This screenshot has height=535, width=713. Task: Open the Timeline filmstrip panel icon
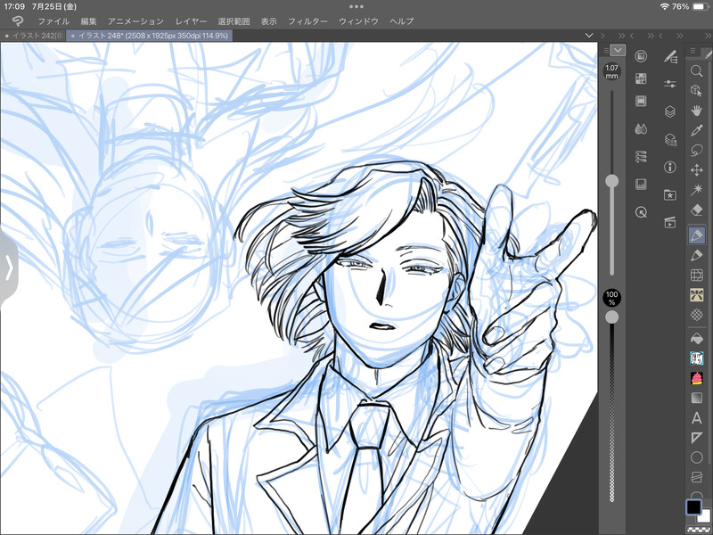point(641,101)
